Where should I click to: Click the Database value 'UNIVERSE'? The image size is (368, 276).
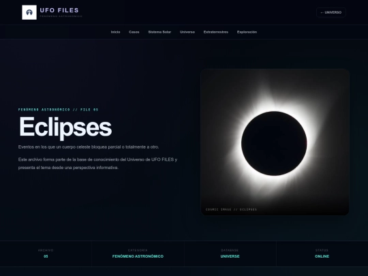pos(230,256)
